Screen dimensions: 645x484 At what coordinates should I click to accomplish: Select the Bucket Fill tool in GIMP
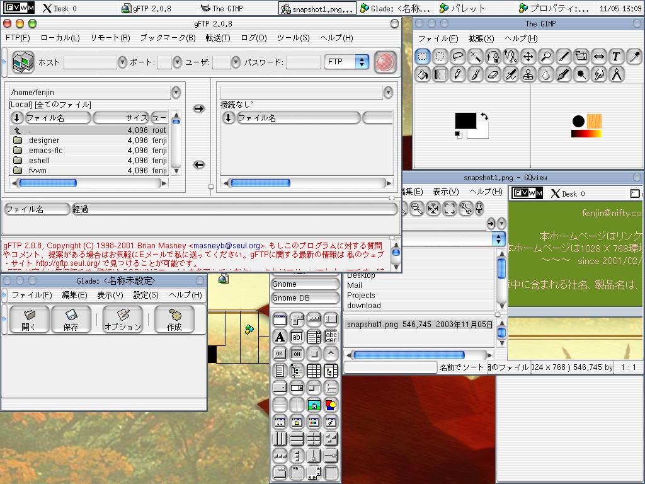coord(423,74)
